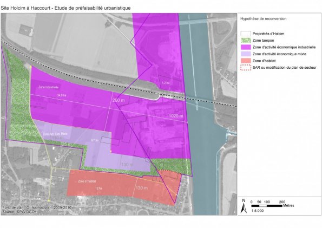
Task: Pick the lavender mixed economic zone legend swatch
Action: [246, 54]
